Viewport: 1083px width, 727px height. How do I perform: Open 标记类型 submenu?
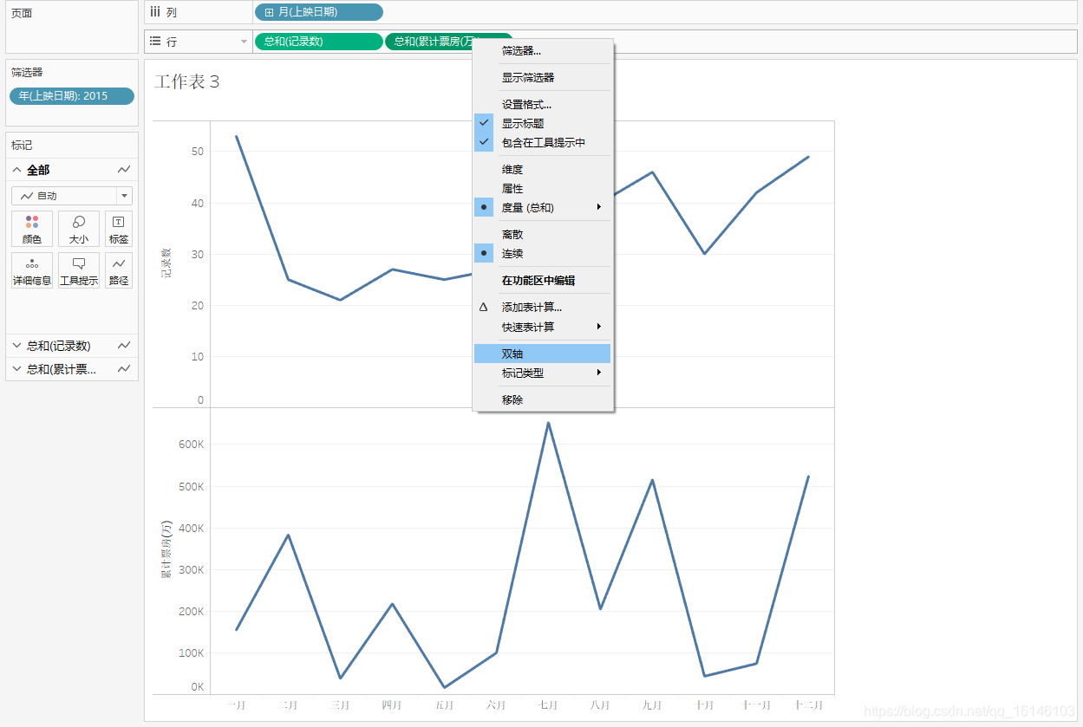(543, 373)
